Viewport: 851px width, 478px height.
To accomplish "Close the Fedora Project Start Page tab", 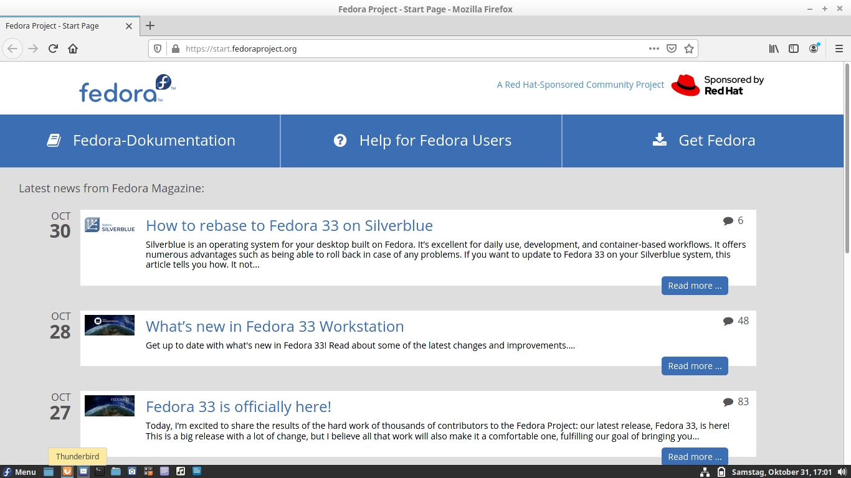I will (x=129, y=26).
